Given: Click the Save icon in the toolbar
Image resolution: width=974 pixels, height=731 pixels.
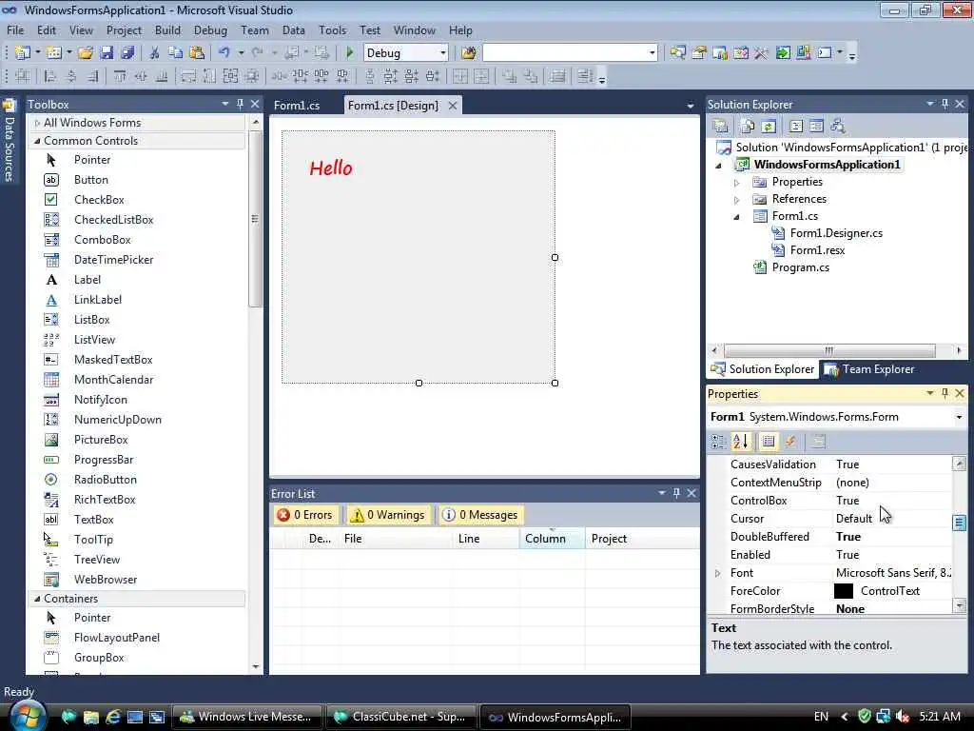Looking at the screenshot, I should pos(107,53).
